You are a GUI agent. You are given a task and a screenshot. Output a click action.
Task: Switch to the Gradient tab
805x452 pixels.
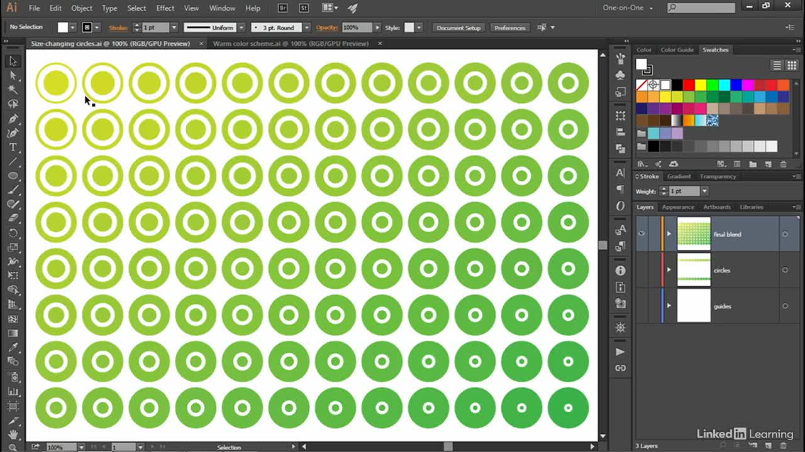[679, 176]
